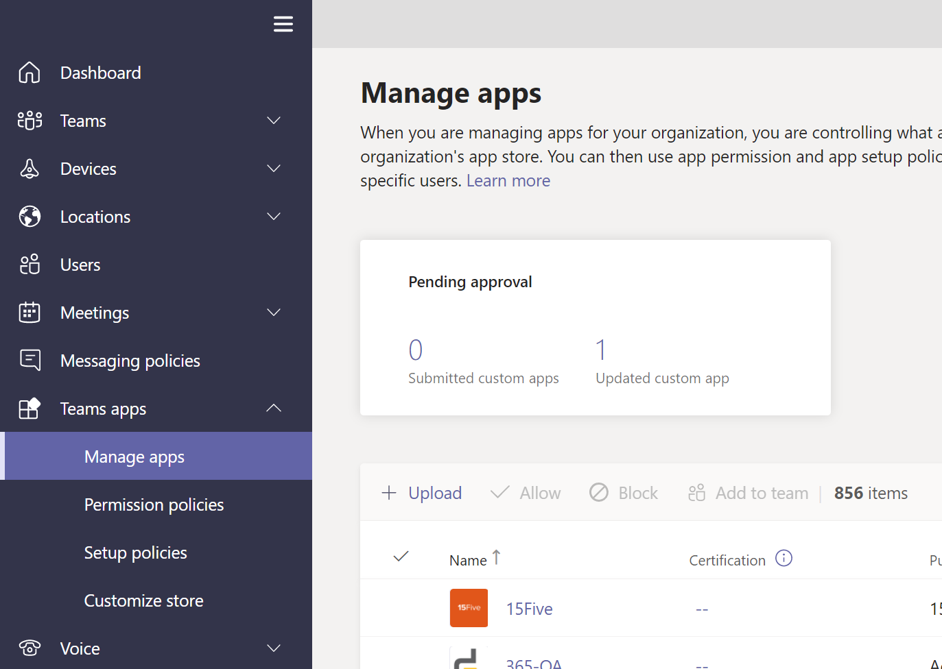Viewport: 942px width, 669px height.
Task: Open Customize store submenu item
Action: coord(156,600)
